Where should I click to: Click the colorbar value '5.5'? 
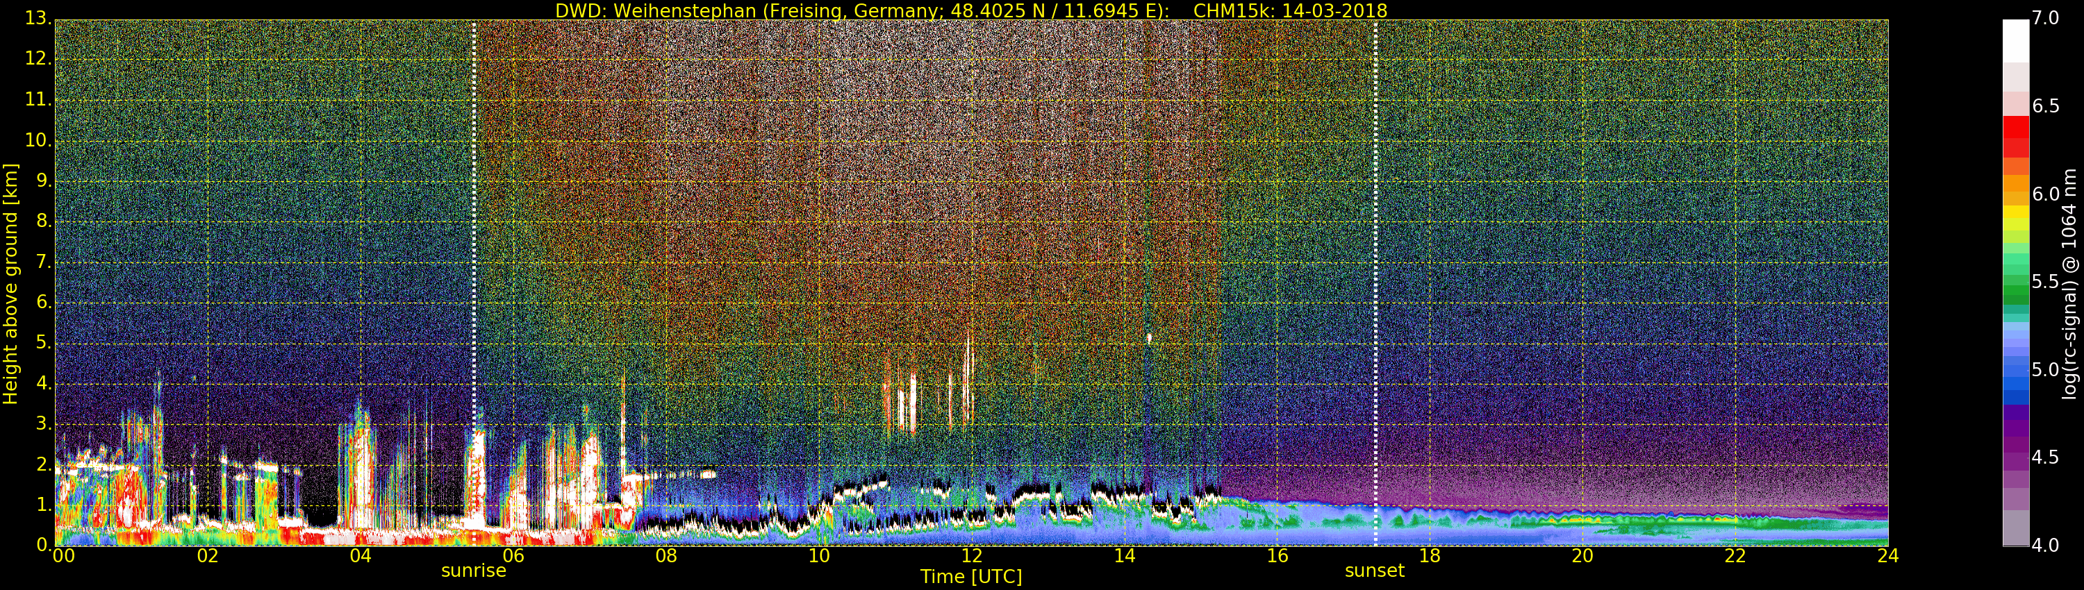(x=2045, y=282)
